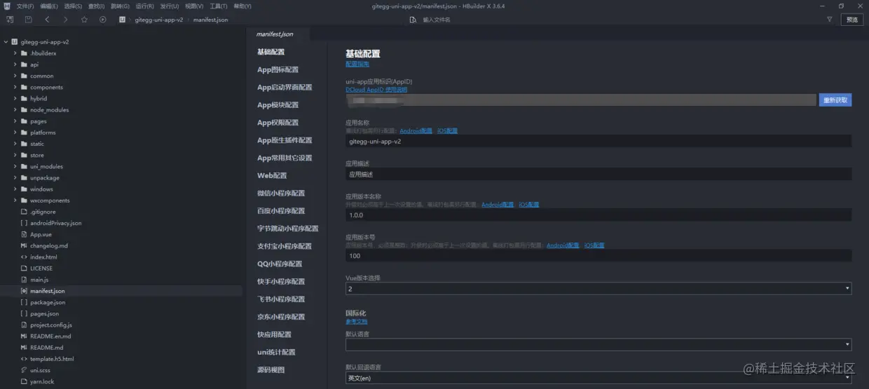Expand the pages folder chevron
Screen dimensions: 869x389
click(15, 121)
